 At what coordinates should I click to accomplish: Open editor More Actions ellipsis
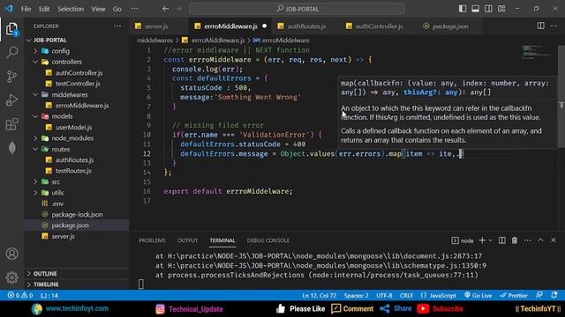point(554,26)
